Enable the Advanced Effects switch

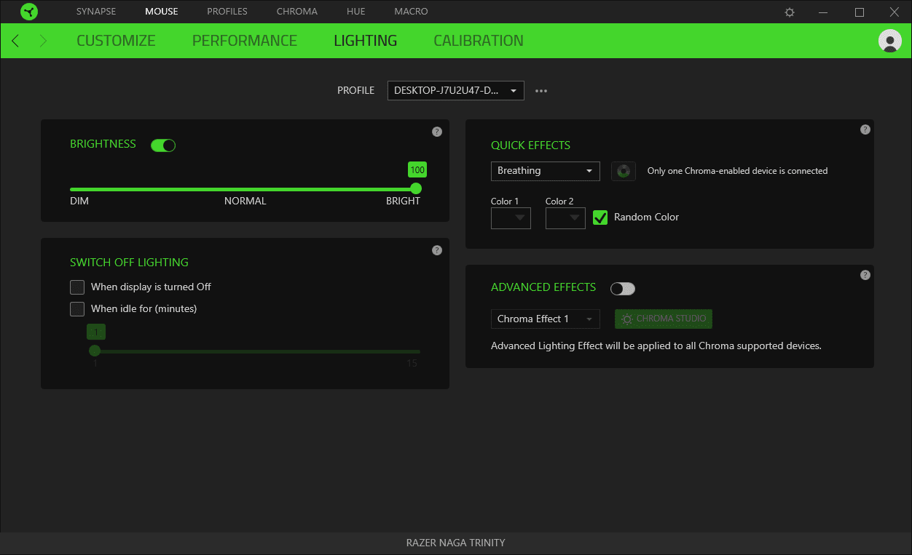(623, 289)
